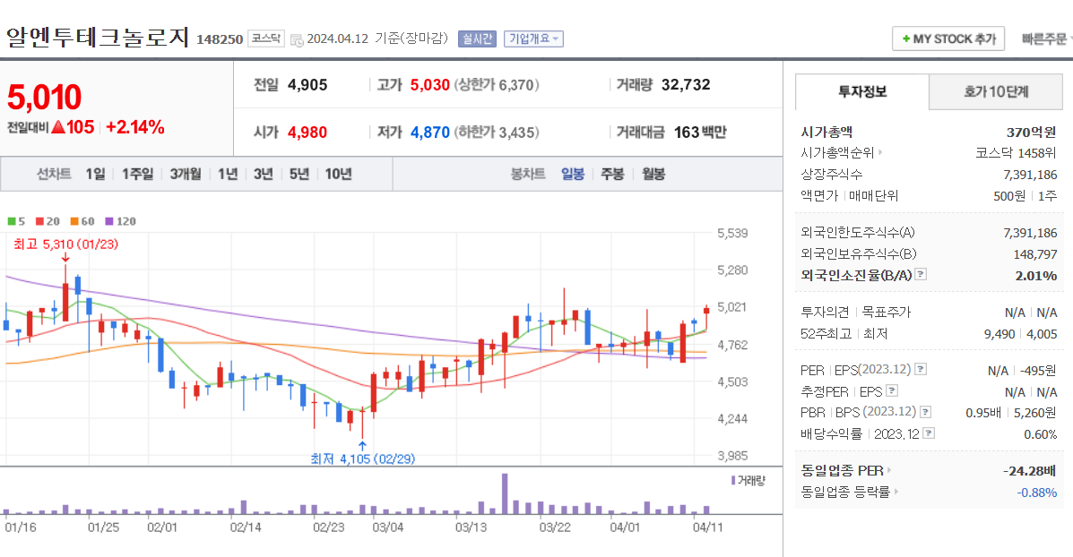Click the 04/11 date on chart axis
1073x557 pixels.
click(x=707, y=527)
